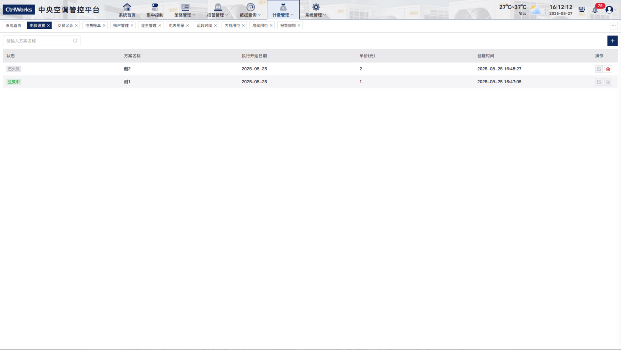Click the 系统首页 home icon in navigation
The height and width of the screenshot is (350, 621).
(x=127, y=7)
